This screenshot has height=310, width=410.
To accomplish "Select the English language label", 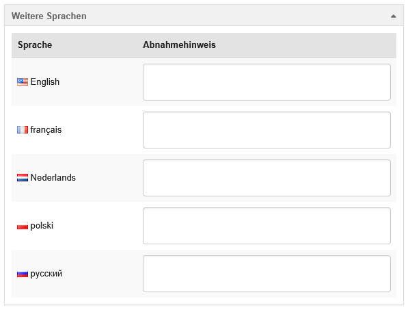I will click(x=45, y=82).
